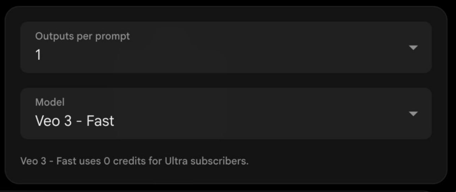Click the Model dropdown arrow icon

[413, 114]
